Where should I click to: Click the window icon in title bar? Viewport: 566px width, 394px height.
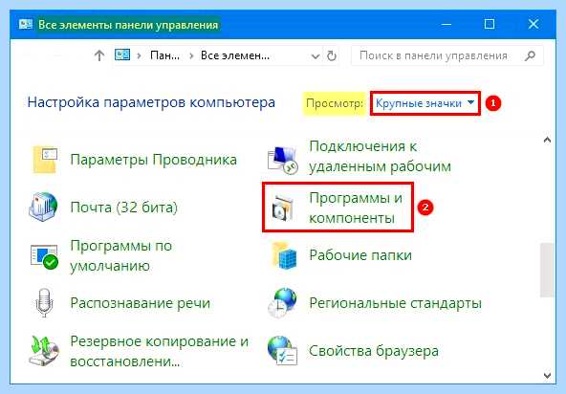point(26,24)
